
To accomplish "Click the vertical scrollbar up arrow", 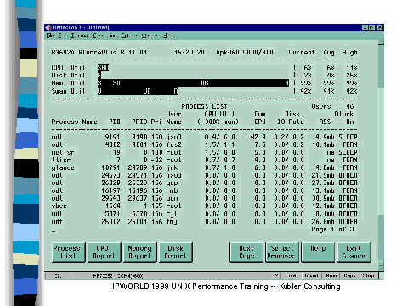I will tap(381, 42).
